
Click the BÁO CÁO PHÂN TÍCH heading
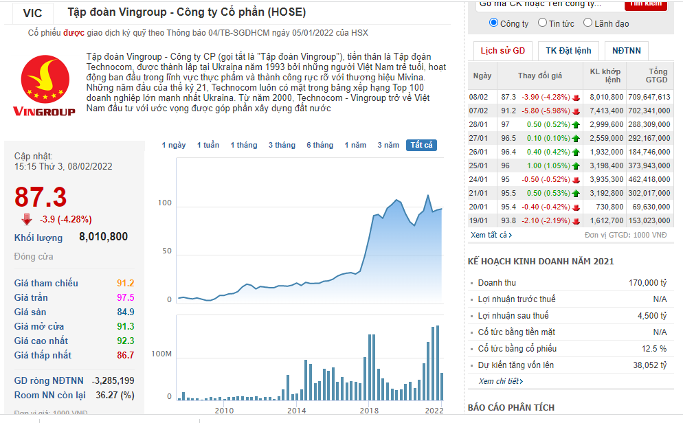point(511,408)
